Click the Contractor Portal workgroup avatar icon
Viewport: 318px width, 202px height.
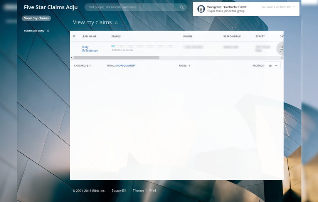201,9
